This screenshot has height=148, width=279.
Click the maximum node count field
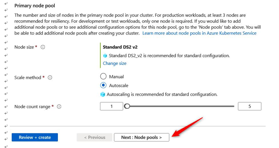click(249, 106)
